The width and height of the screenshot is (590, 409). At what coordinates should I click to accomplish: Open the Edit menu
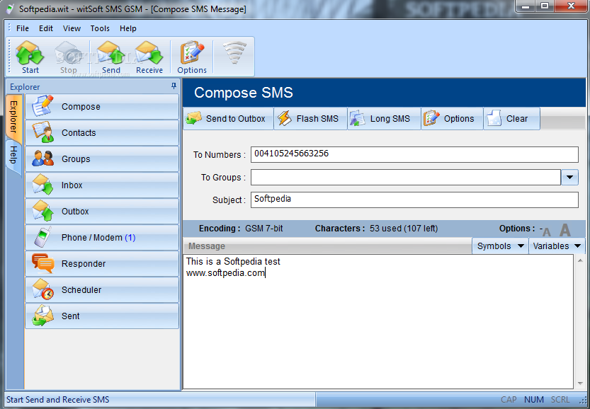[46, 28]
